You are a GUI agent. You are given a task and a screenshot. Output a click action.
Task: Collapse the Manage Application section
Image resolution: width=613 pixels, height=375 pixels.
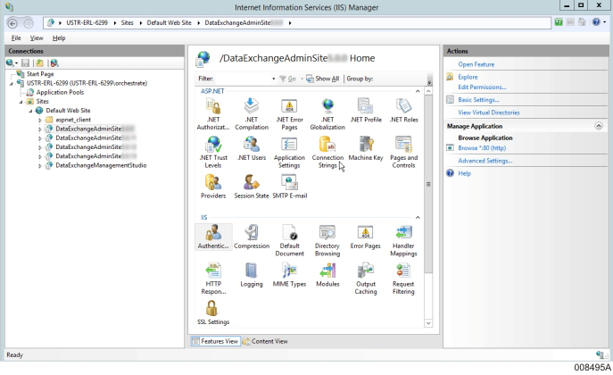click(599, 126)
